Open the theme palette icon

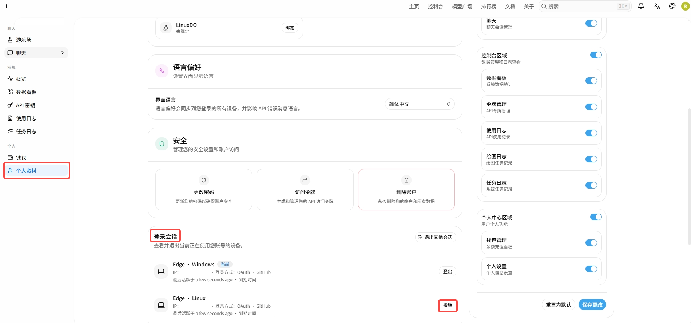point(672,6)
